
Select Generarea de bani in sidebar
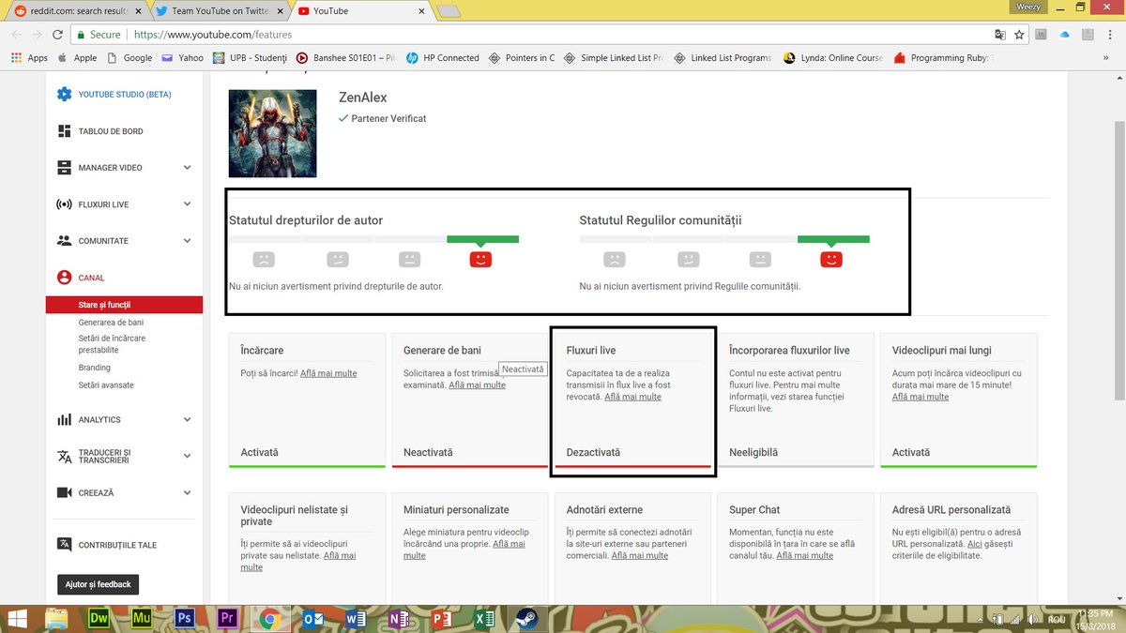pyautogui.click(x=111, y=323)
